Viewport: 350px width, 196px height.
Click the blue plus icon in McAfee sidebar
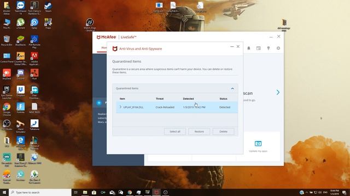(x=99, y=103)
